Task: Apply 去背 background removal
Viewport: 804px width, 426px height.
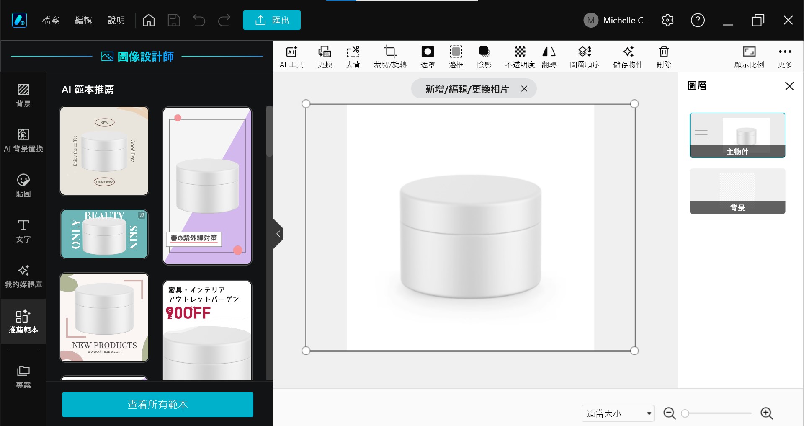Action: point(353,57)
